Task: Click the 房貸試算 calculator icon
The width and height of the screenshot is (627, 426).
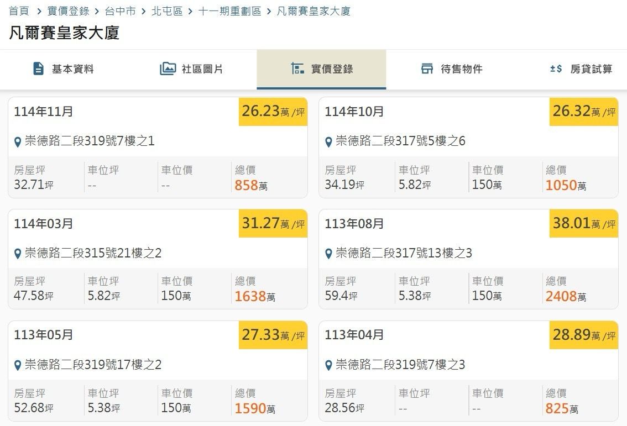Action: (556, 69)
